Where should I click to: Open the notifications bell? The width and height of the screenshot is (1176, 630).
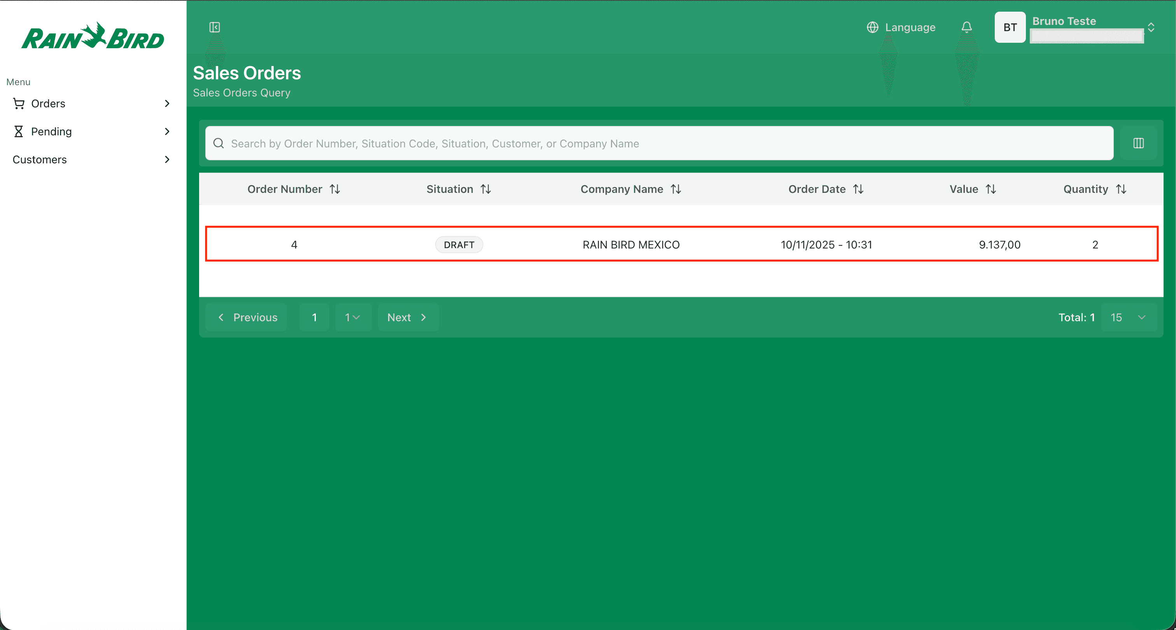coord(966,27)
